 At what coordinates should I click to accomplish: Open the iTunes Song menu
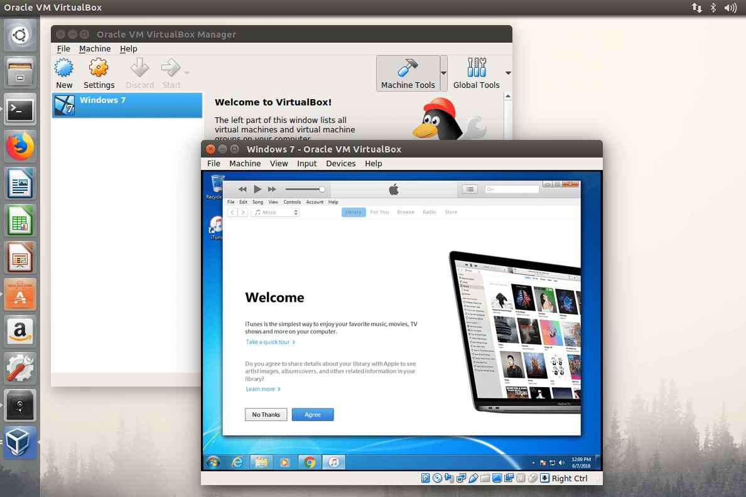click(257, 202)
